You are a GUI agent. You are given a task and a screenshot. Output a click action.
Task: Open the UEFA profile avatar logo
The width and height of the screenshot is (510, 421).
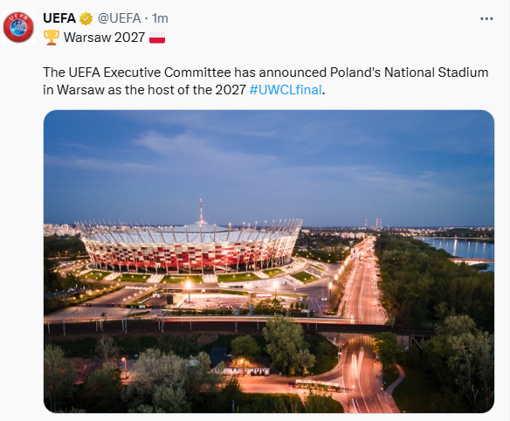[x=18, y=27]
